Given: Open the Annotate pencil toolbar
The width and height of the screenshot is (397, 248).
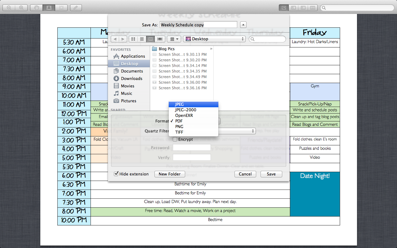Looking at the screenshot, I should point(76,7).
